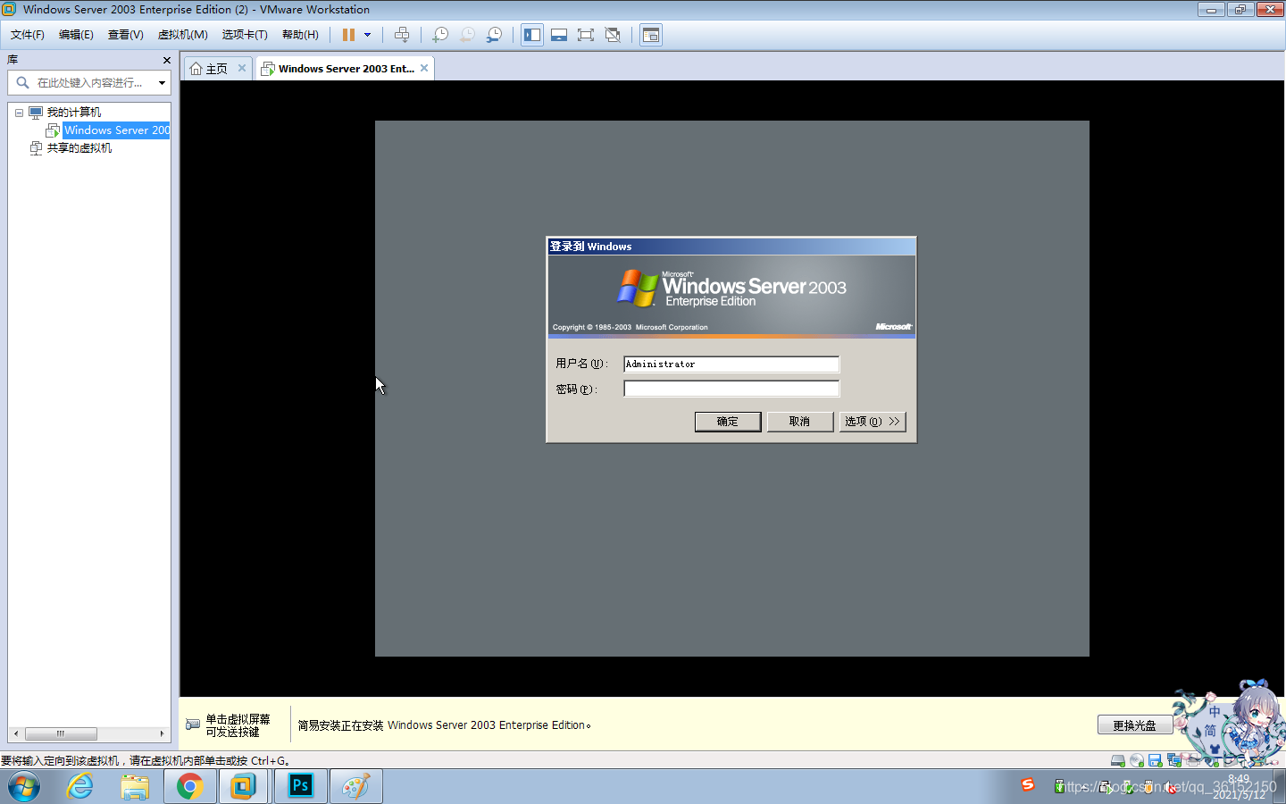
Task: Enter full screen mode icon
Action: 586,35
